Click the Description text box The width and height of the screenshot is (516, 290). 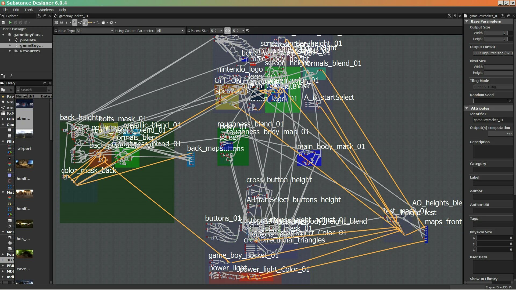pos(493,152)
